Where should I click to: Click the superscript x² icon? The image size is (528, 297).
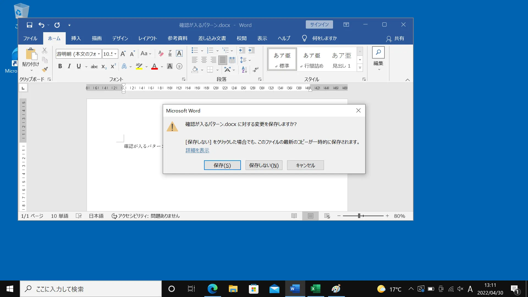[113, 66]
